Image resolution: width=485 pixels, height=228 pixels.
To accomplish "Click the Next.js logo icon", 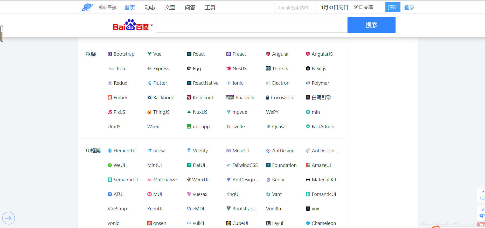I will [308, 68].
